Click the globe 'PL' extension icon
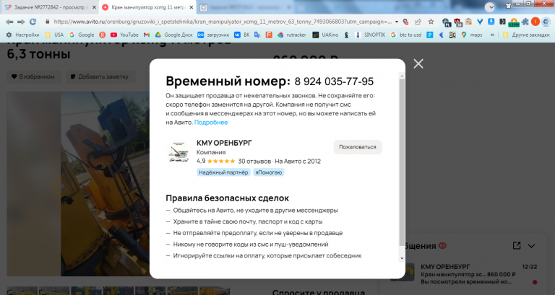The height and width of the screenshot is (295, 555). tap(447, 22)
